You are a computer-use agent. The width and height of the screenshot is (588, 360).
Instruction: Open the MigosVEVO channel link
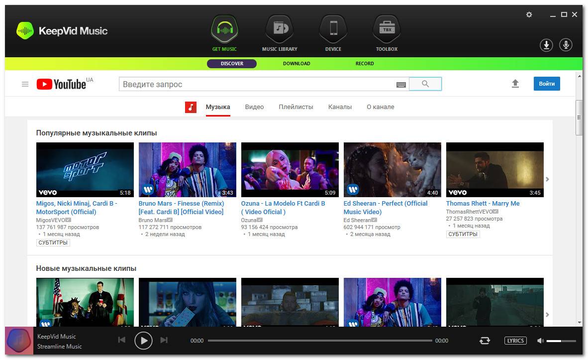pos(51,220)
